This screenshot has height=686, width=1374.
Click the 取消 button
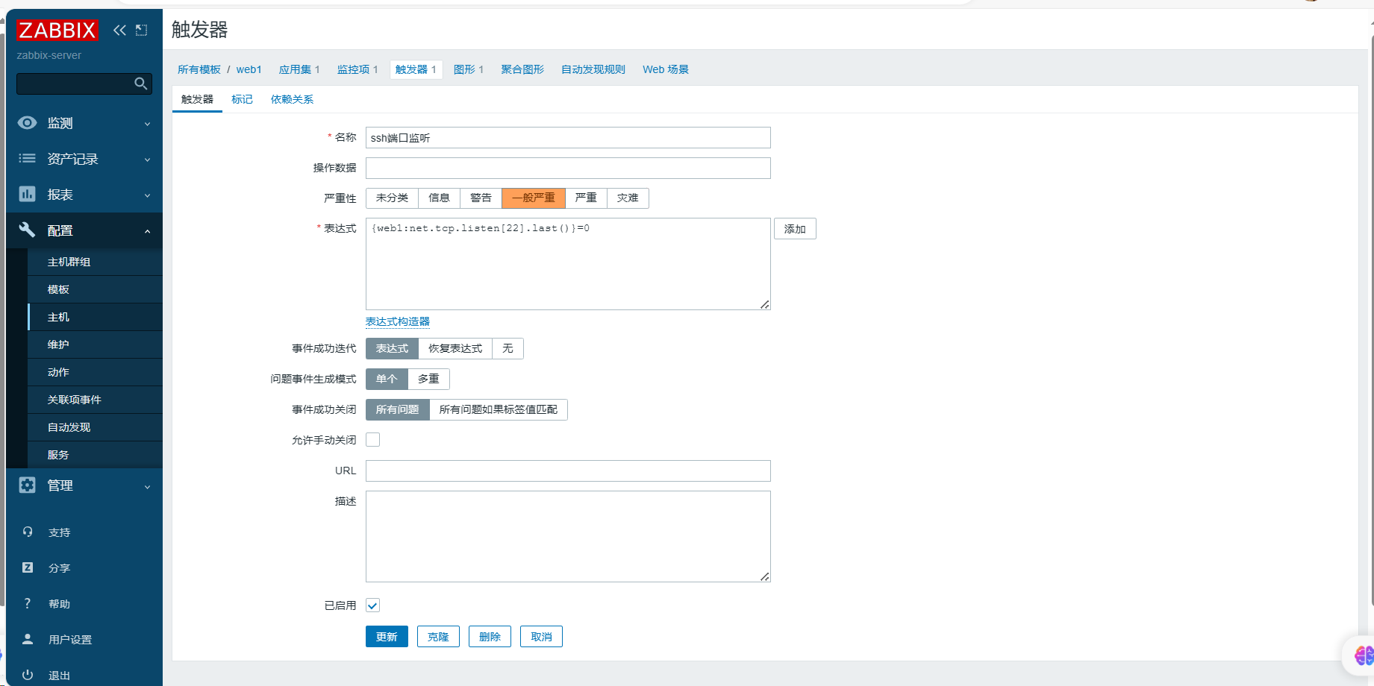[541, 637]
